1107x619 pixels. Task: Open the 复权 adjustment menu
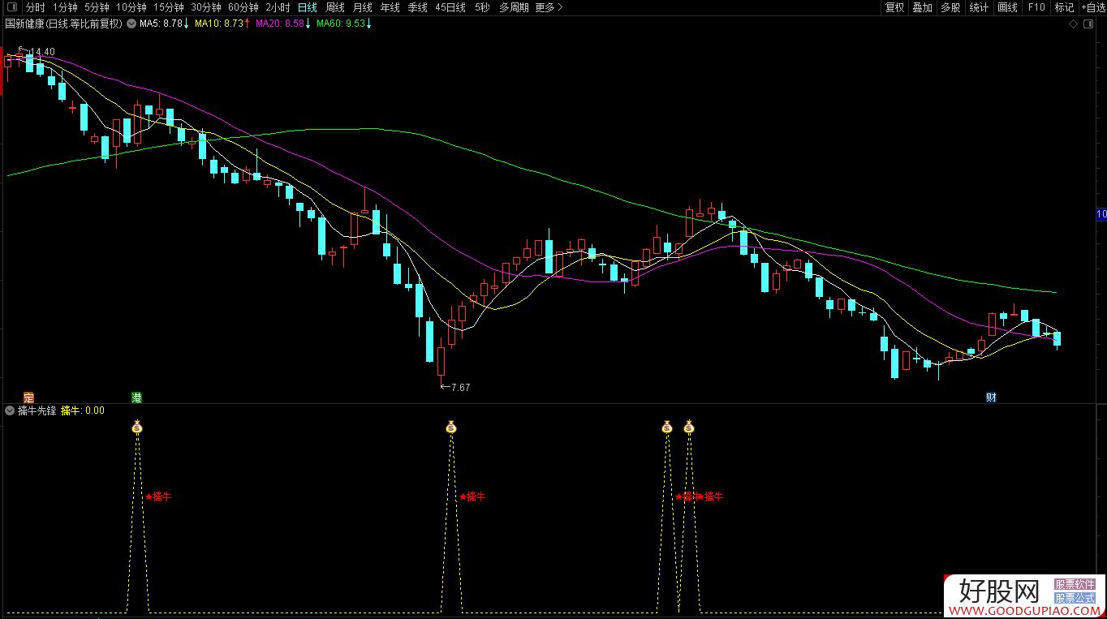coord(894,7)
